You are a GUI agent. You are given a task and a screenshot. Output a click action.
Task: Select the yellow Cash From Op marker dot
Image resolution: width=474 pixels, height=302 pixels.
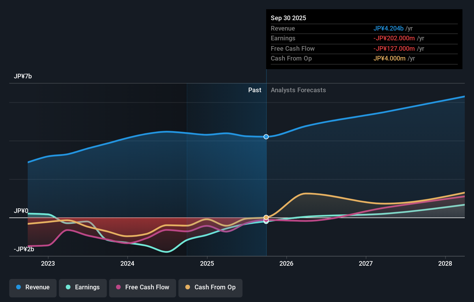[266, 217]
